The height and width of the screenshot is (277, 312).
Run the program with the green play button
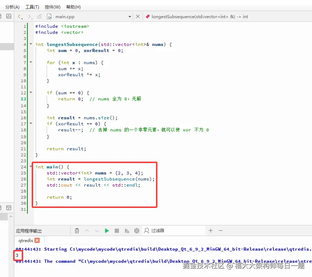(107, 231)
